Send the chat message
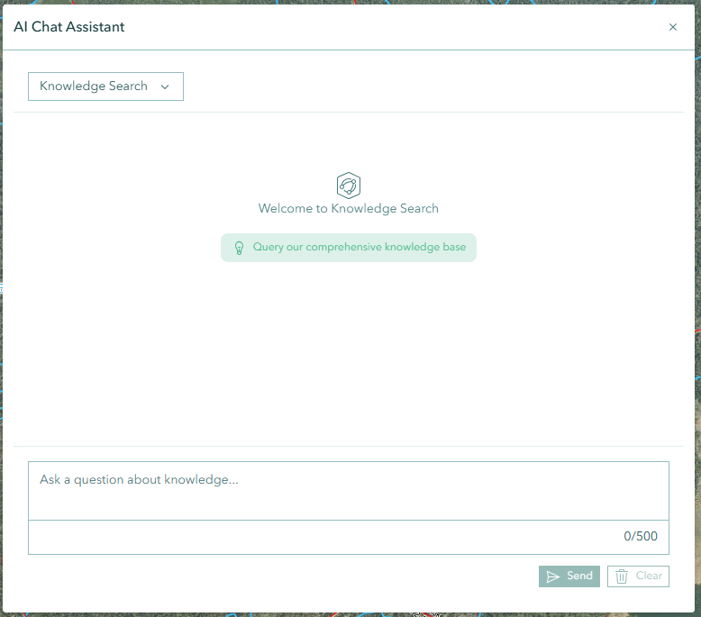 [x=569, y=576]
